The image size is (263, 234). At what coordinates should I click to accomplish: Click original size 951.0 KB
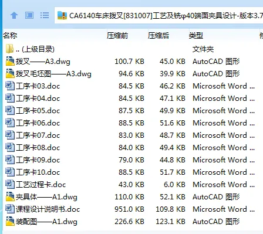click(x=129, y=209)
